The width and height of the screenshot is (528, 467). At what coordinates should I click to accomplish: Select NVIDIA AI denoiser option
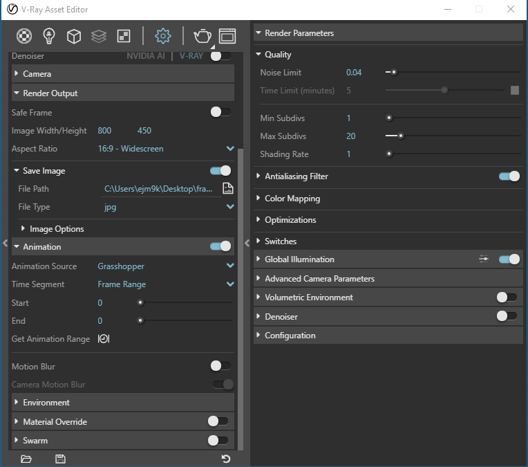tap(146, 56)
